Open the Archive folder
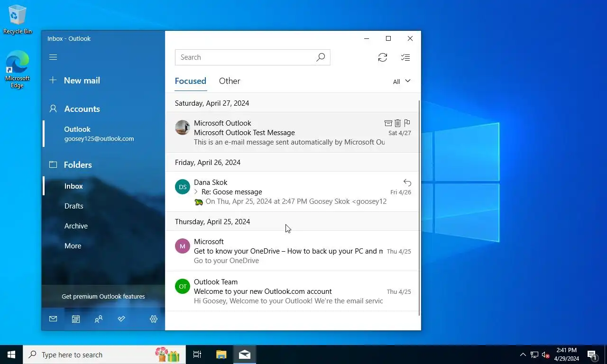607x364 pixels. [x=103, y=226]
